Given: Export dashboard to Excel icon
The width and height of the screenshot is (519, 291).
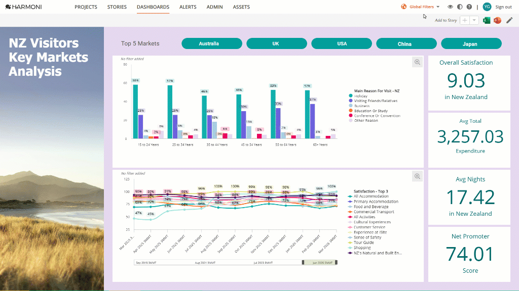Looking at the screenshot, I should tap(486, 20).
